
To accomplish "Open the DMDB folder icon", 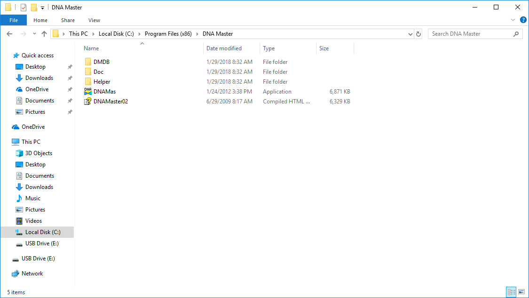I will click(88, 62).
